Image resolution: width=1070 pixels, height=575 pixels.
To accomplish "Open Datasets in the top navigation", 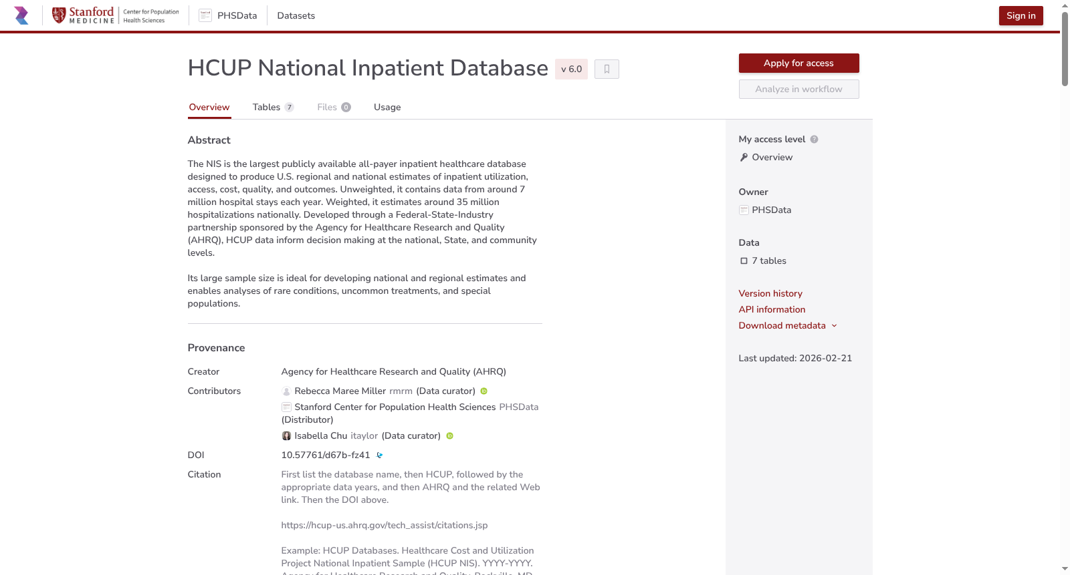I will click(296, 15).
